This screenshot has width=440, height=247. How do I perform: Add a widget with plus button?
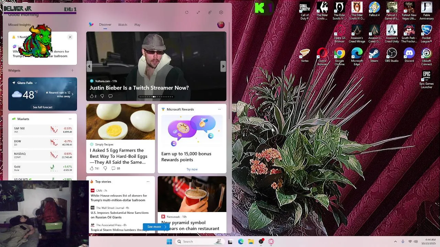coord(72,70)
